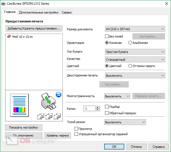Viewport: 171px width, 152px height.
Task: Select Альбомная orientation
Action: 130,43
